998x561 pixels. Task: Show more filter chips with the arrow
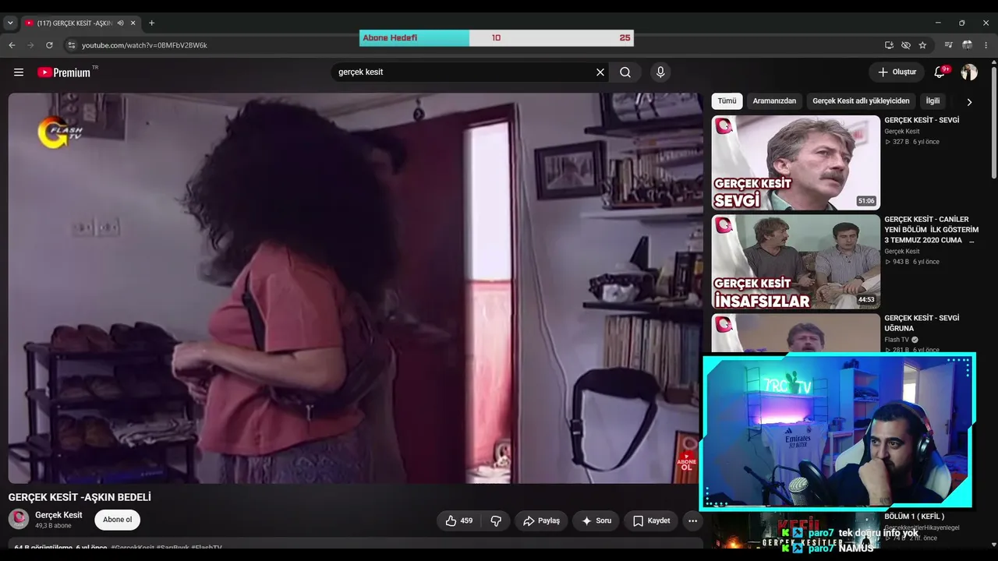coord(969,102)
